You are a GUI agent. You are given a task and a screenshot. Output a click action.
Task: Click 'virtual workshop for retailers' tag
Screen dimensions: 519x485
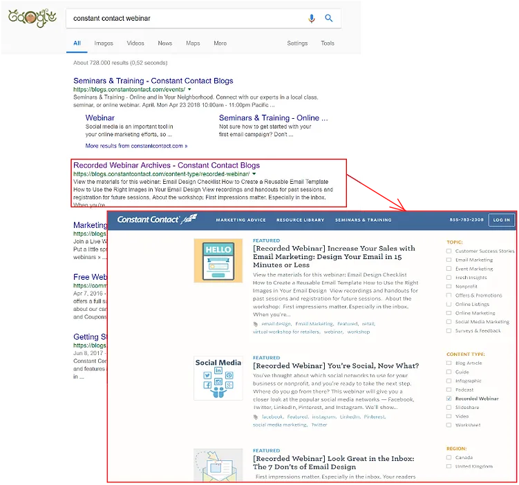click(x=287, y=332)
